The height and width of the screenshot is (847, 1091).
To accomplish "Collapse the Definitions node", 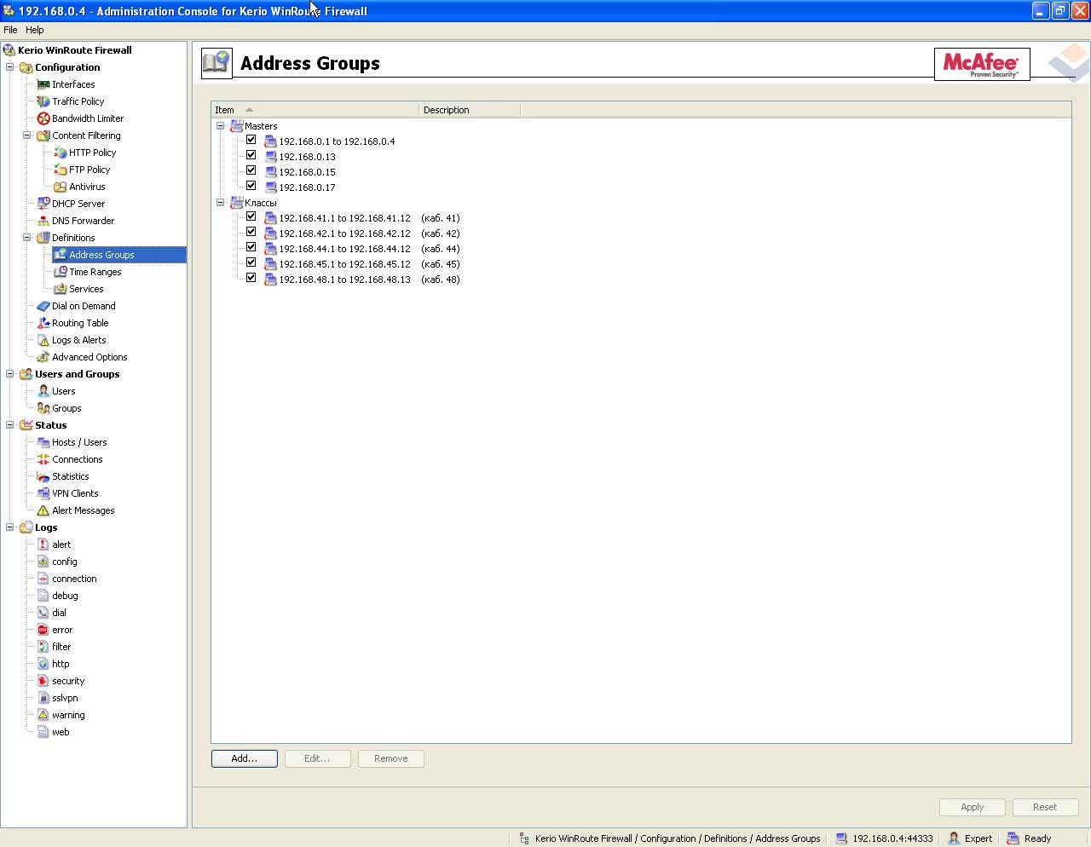I will click(27, 238).
